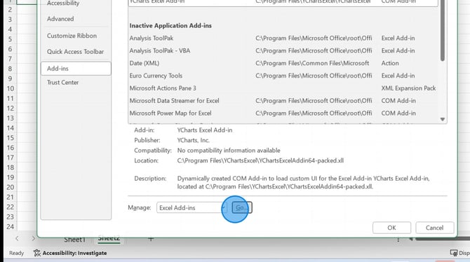Screen dimensions: 470x262
Task: Open the Quick Access Toolbar category
Action: click(x=75, y=52)
